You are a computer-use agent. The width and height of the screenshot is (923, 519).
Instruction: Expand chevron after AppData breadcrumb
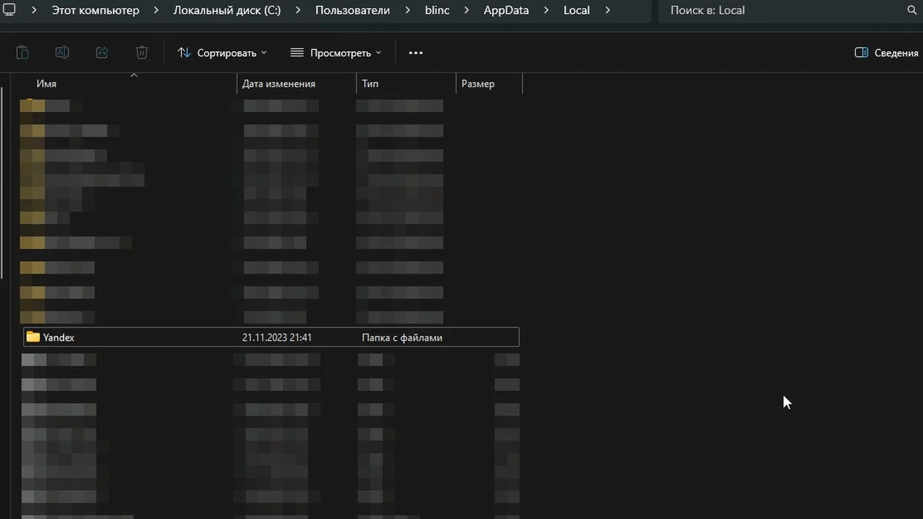[x=546, y=10]
